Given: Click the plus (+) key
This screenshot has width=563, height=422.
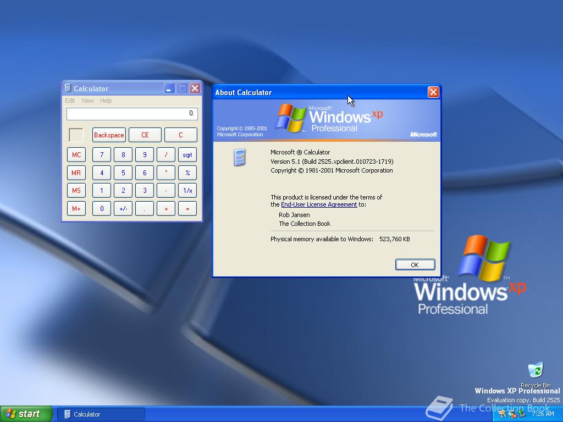Looking at the screenshot, I should click(x=166, y=208).
